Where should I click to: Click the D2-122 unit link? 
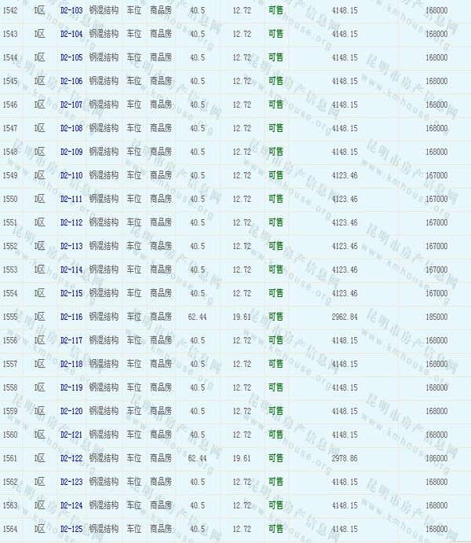click(71, 459)
